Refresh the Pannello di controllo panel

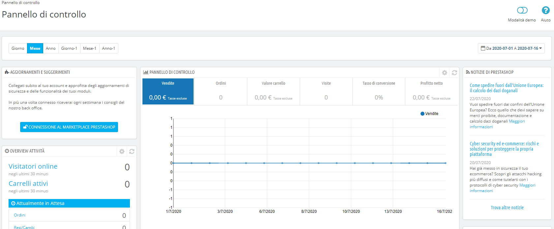click(x=454, y=72)
